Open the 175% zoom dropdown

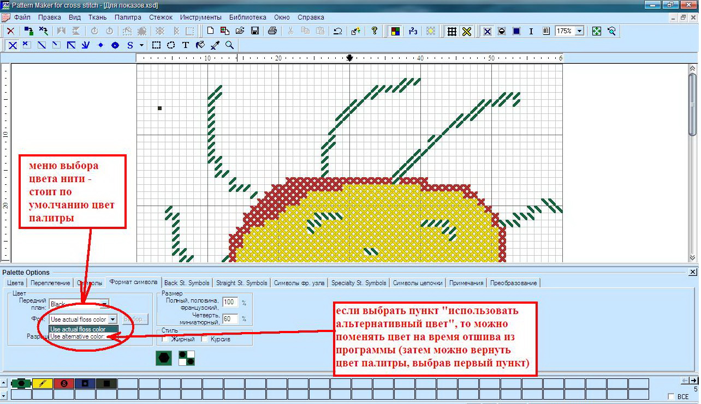point(579,31)
